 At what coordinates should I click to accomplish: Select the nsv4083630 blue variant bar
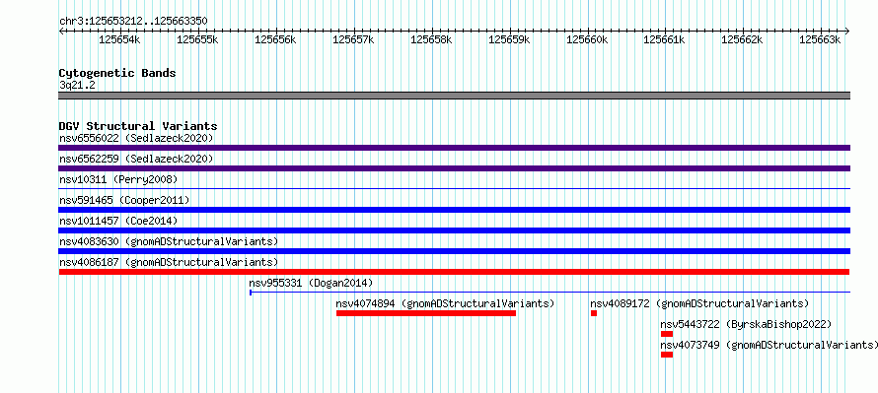pyautogui.click(x=454, y=251)
